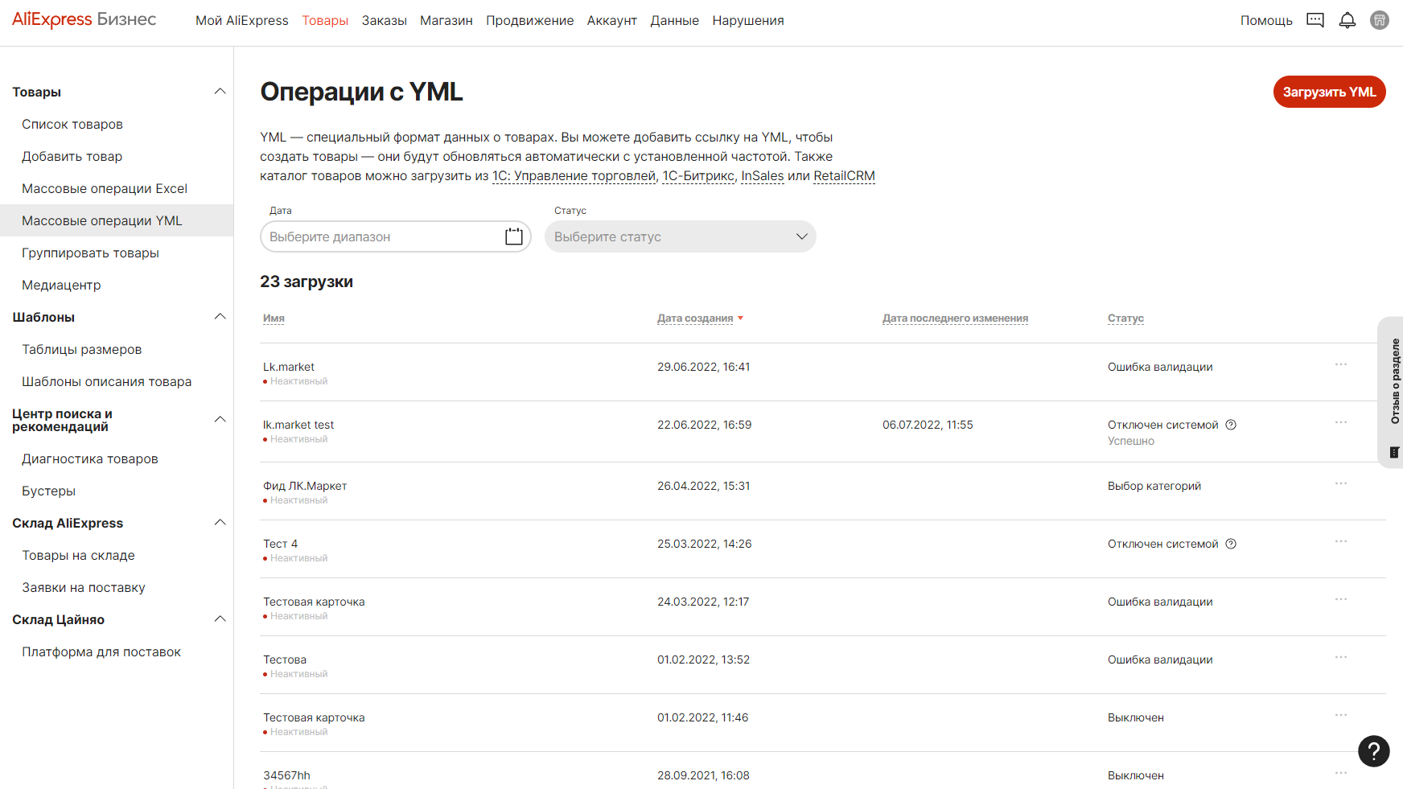
Task: Collapse the Склад Цайняо section
Action: (x=220, y=619)
